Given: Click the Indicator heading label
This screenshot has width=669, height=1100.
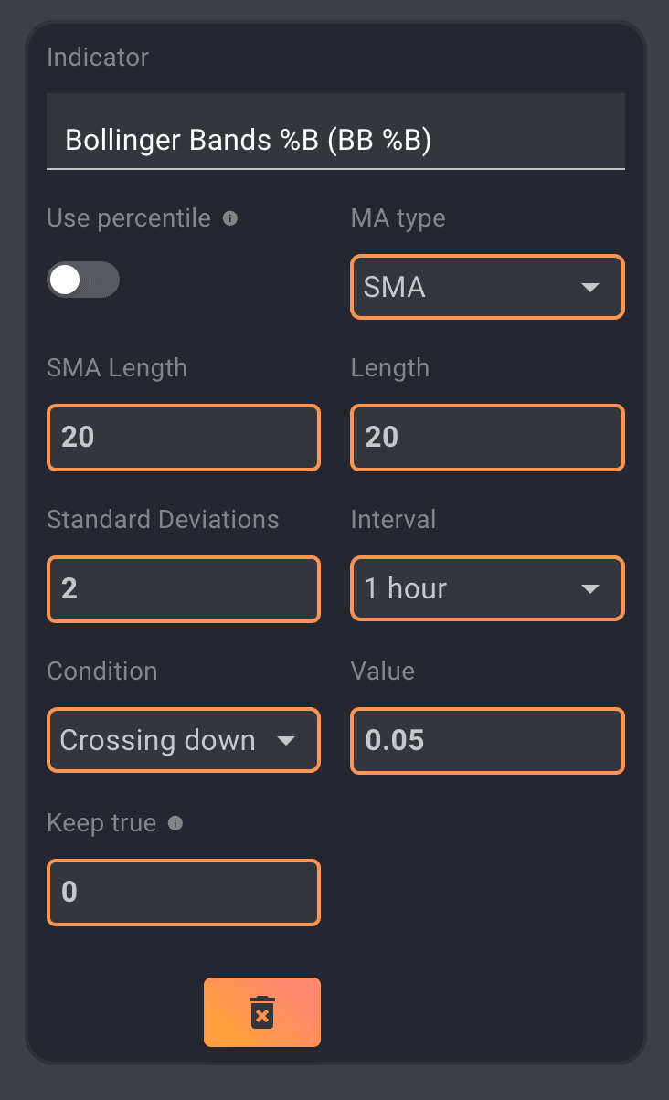Looking at the screenshot, I should tap(98, 58).
